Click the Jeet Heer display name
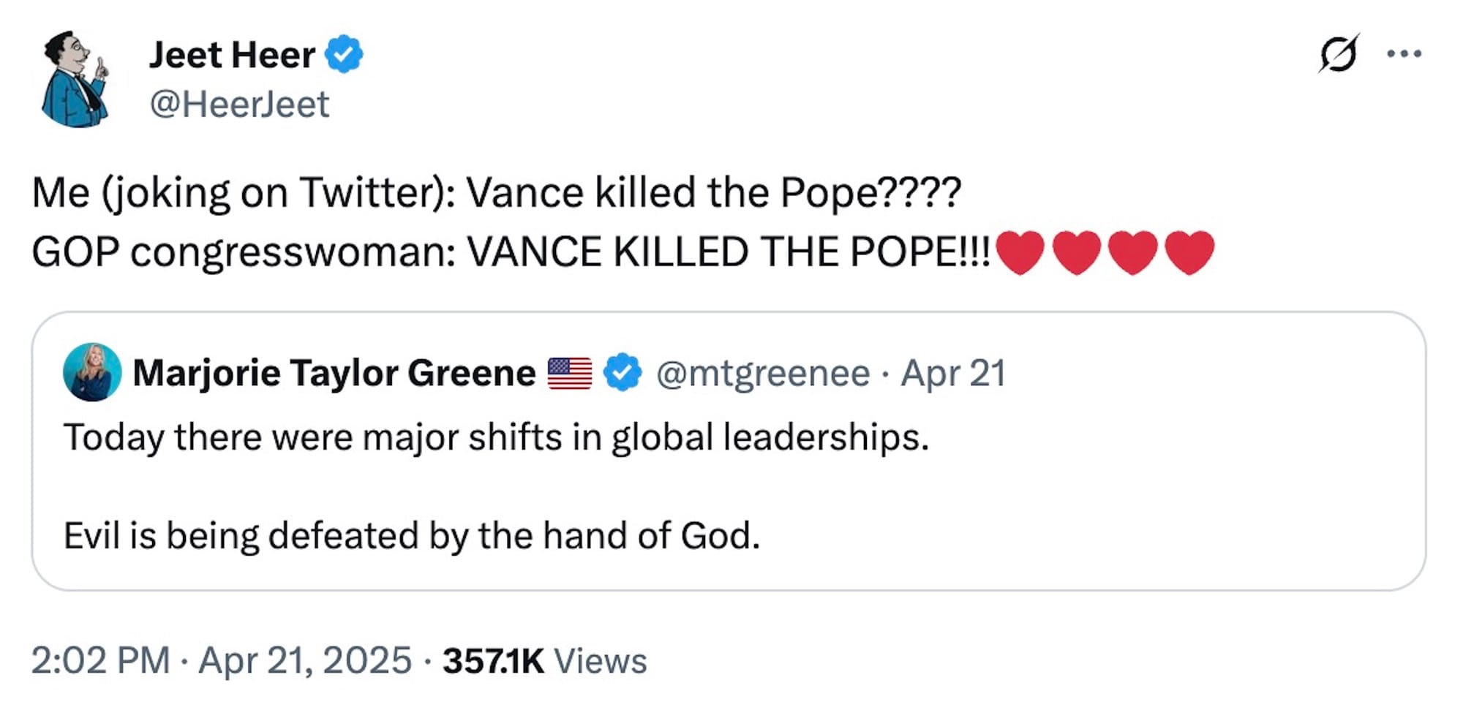1463x710 pixels. point(232,55)
